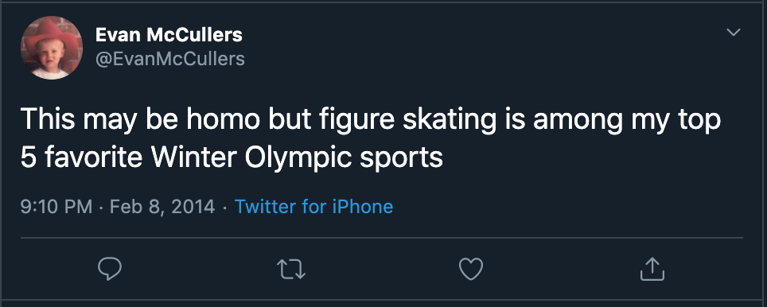
Task: Open Evan McCullers' profile picture
Action: pyautogui.click(x=52, y=48)
